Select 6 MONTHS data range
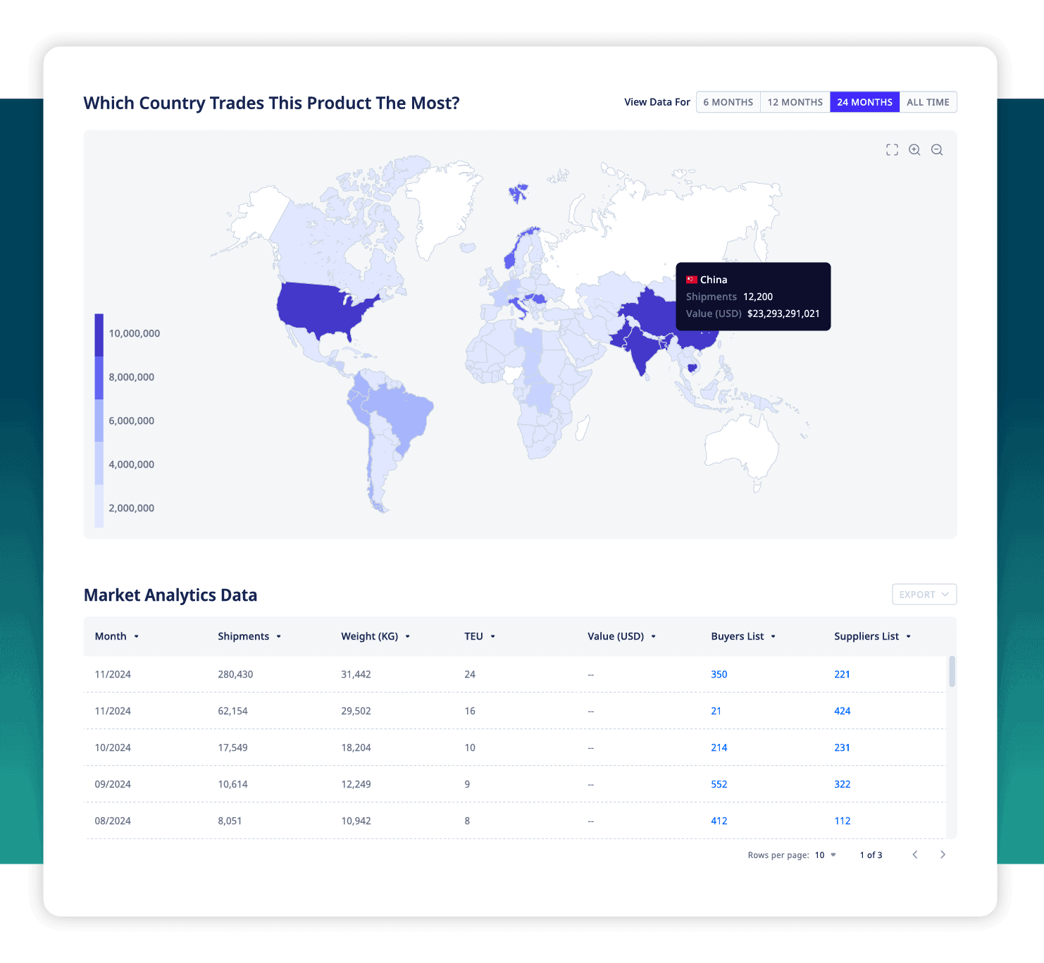Image resolution: width=1044 pixels, height=963 pixels. [728, 102]
